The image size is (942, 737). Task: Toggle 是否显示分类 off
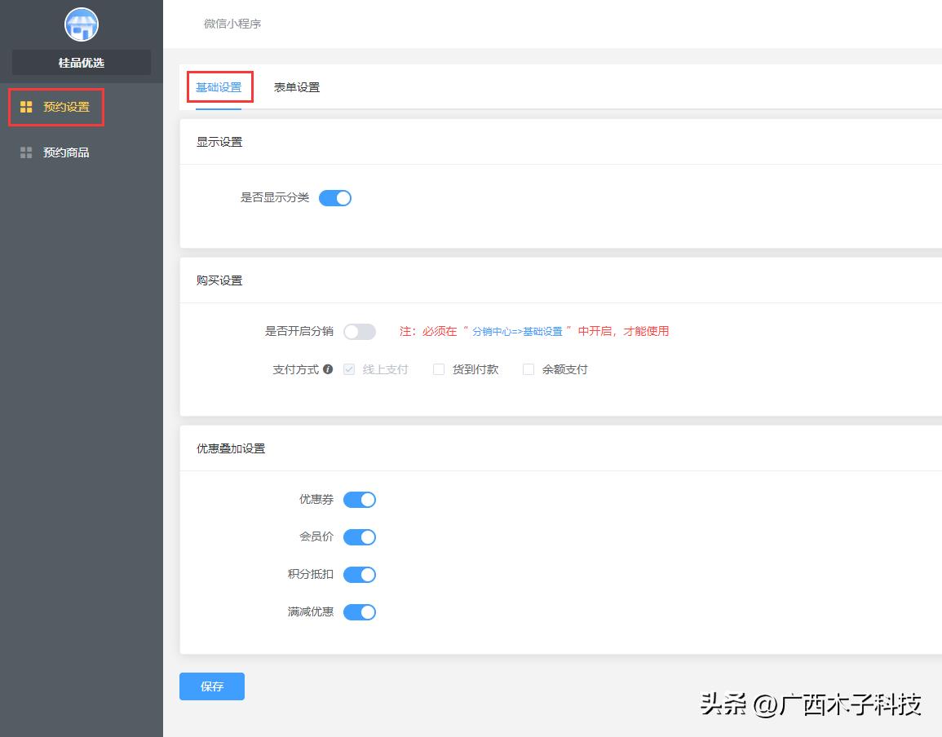334,197
